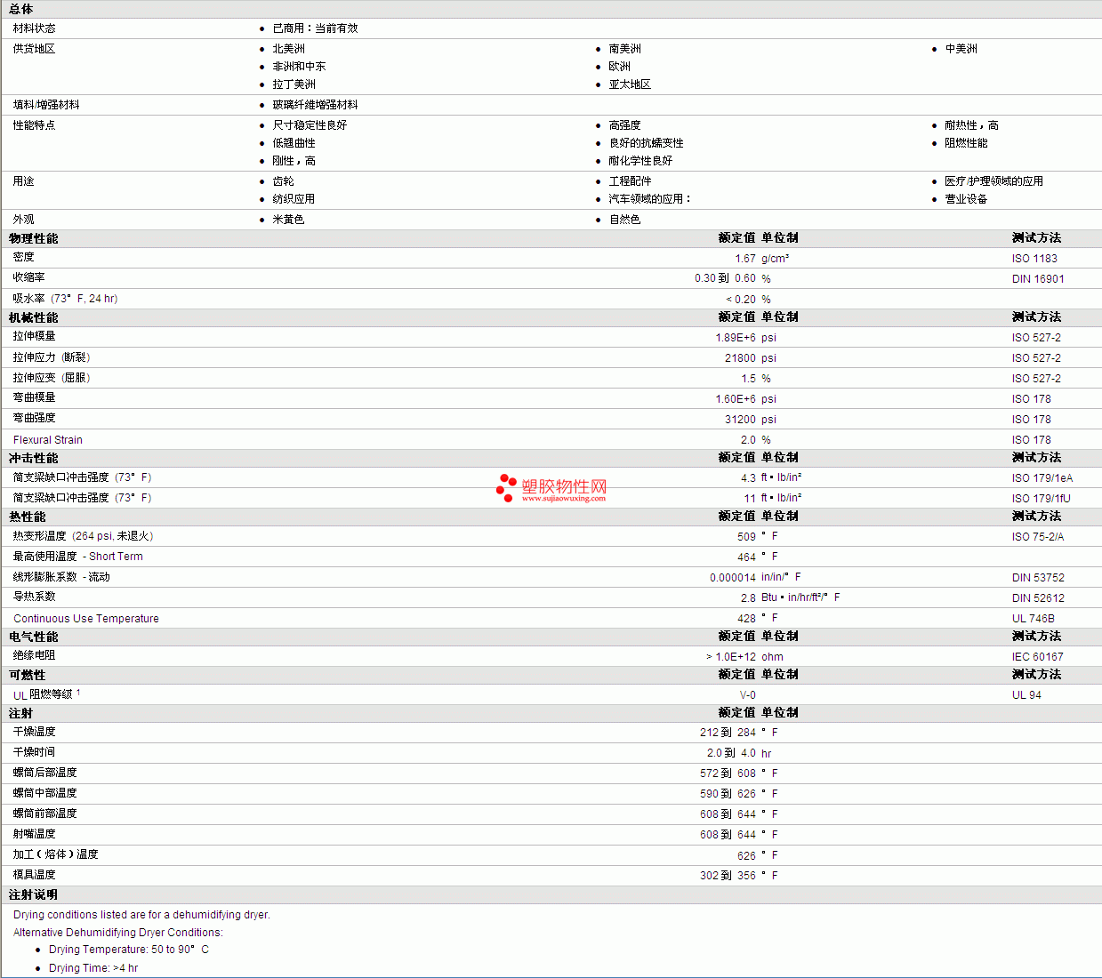Select the tensile stress value "21800"
1102x978 pixels.
pos(740,358)
